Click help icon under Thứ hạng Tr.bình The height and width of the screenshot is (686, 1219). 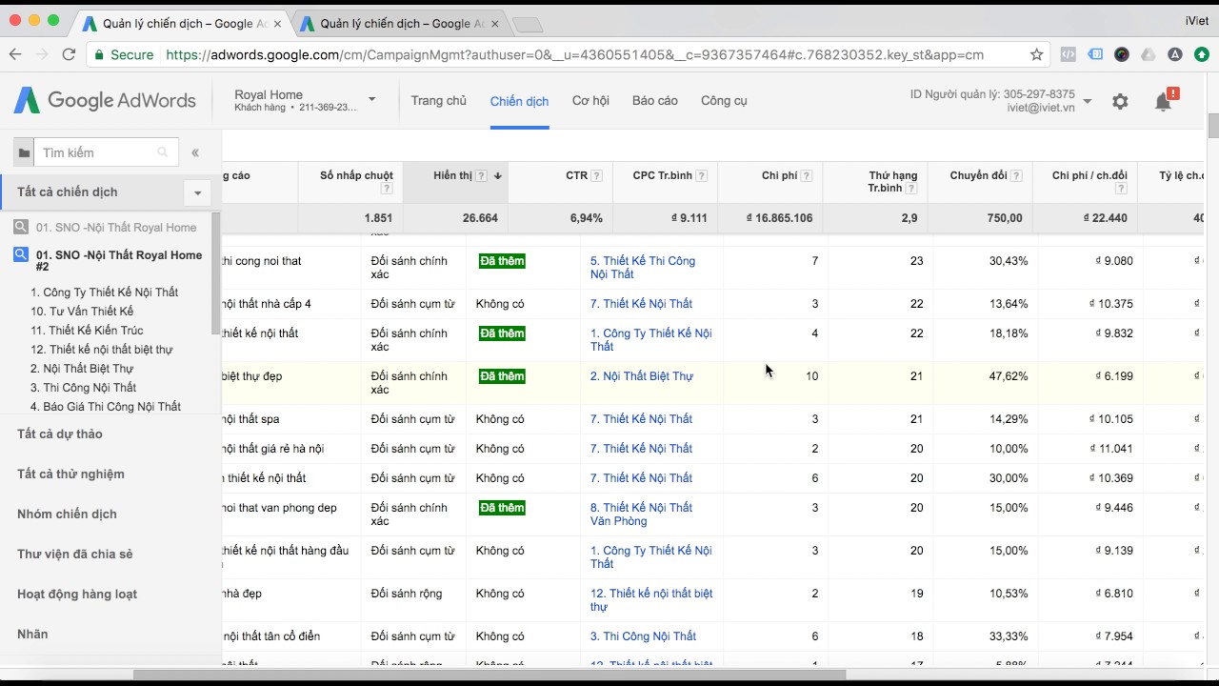[911, 189]
